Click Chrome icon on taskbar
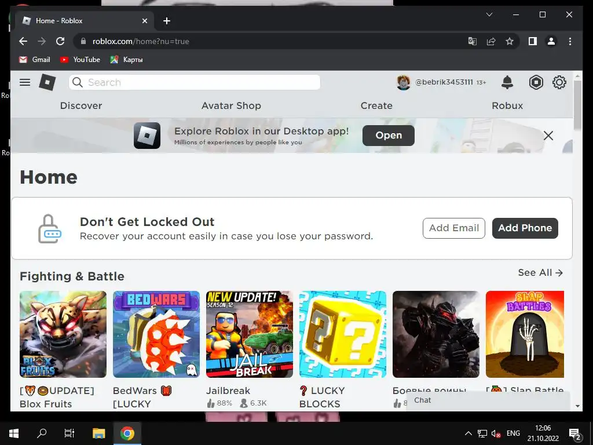This screenshot has width=593, height=445. point(127,433)
